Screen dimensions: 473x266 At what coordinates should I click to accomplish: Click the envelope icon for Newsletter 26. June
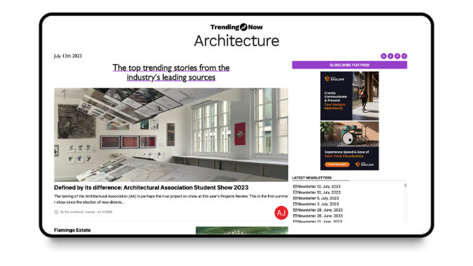(x=295, y=216)
